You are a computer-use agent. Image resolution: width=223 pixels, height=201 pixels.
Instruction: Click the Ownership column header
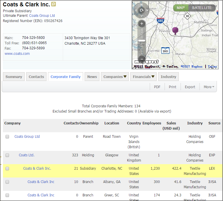pos(89,123)
